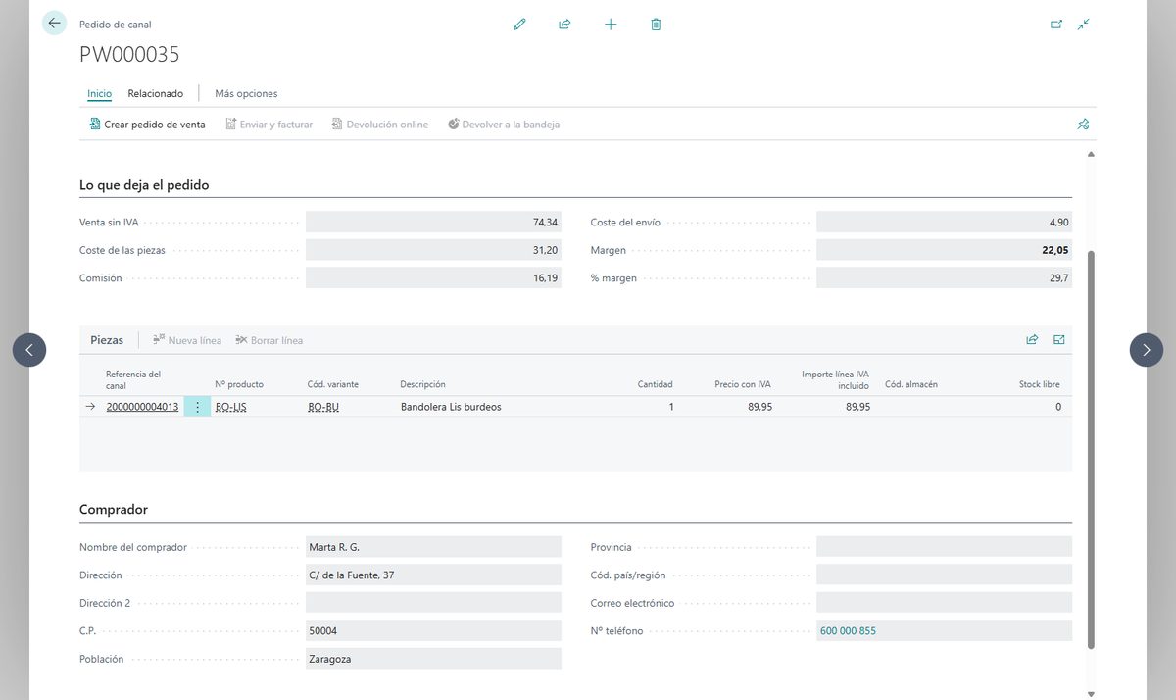Click Devolver a la bandeja
1176x700 pixels.
[x=504, y=125]
